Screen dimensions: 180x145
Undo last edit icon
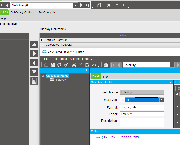click(x=94, y=65)
